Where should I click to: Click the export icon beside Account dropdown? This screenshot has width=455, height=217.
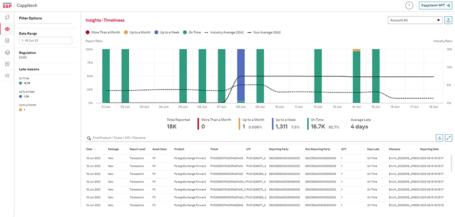click(x=448, y=20)
